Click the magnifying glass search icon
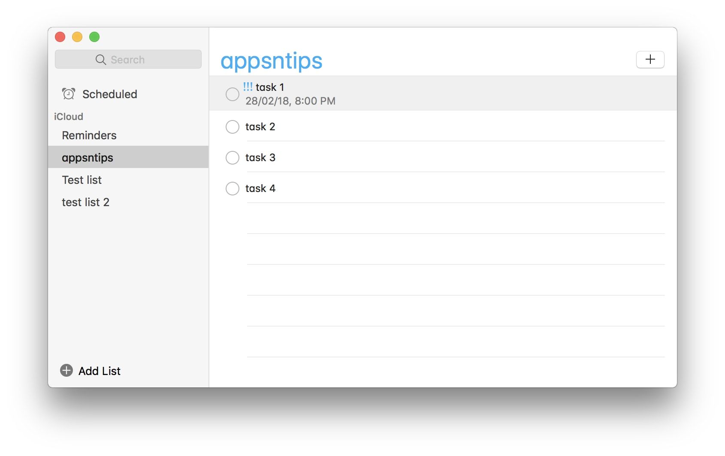Image resolution: width=725 pixels, height=456 pixels. 101,60
